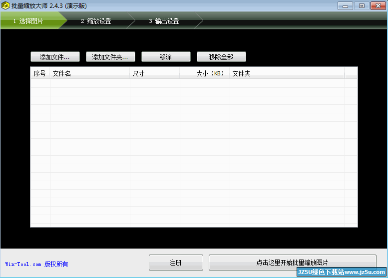Viewport: 388px width, 278px height.
Task: Open the Win-Tool.com 版权所有 link
Action: (36, 264)
